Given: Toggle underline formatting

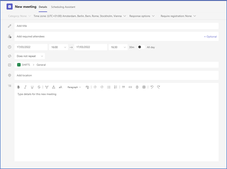Looking at the screenshot, I should (32, 87).
